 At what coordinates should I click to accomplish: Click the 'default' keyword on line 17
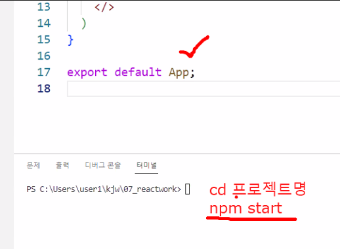click(x=138, y=72)
